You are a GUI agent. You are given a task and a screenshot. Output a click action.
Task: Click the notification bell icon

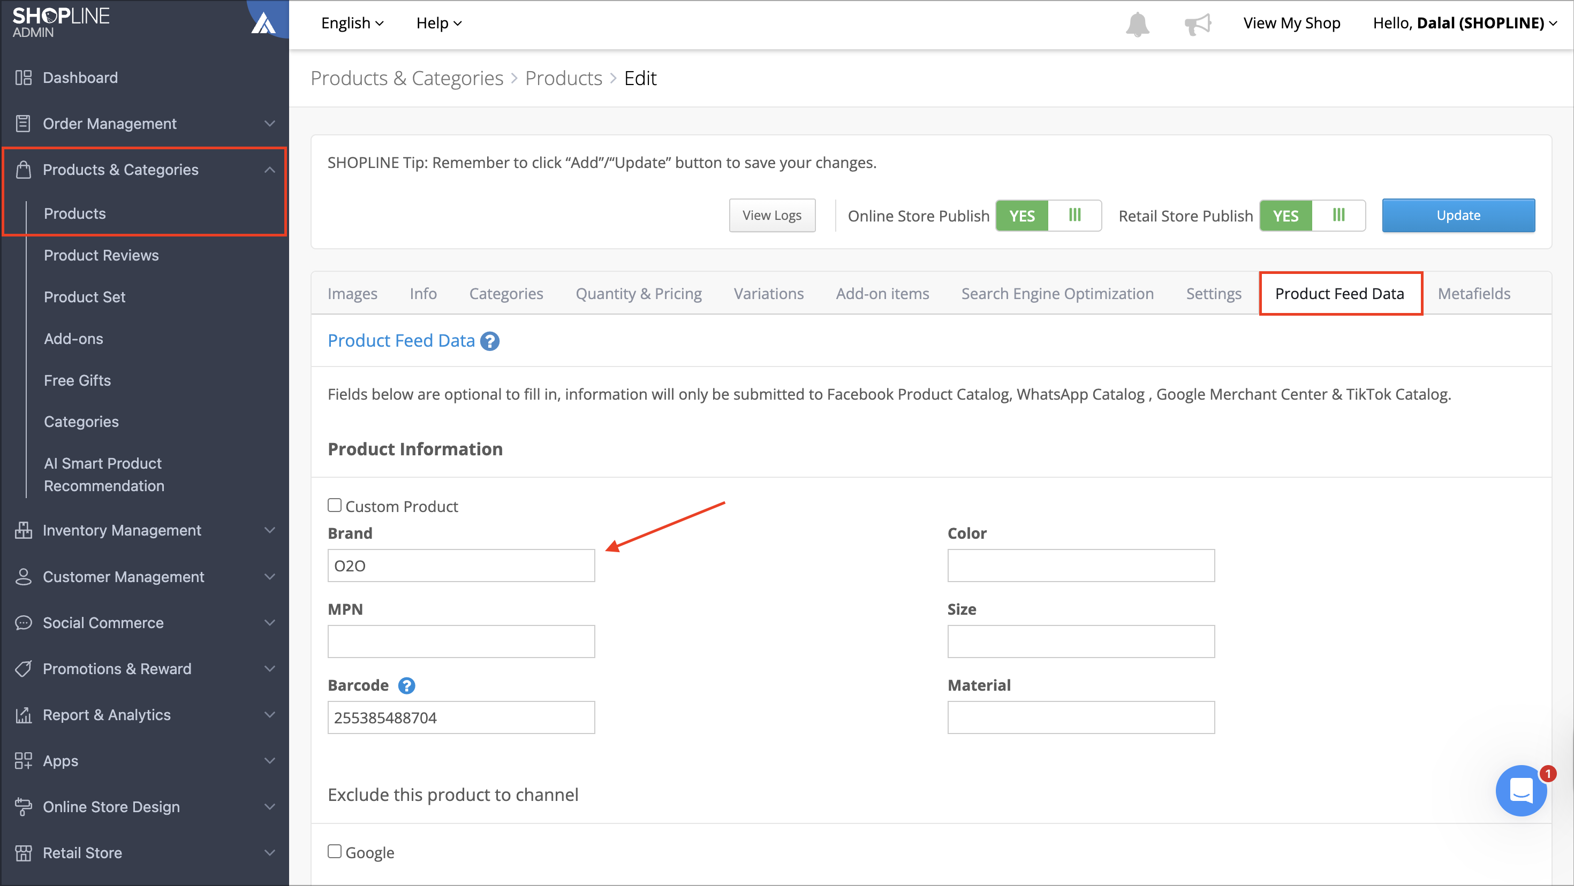click(1137, 24)
